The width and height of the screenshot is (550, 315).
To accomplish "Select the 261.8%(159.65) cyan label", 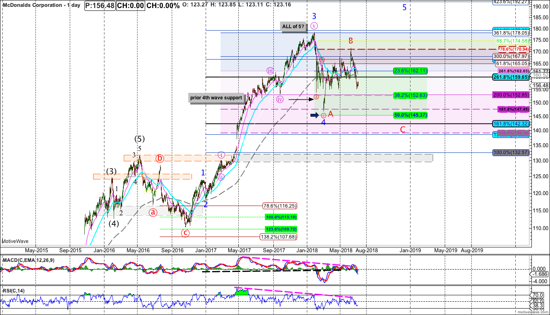I will (511, 77).
